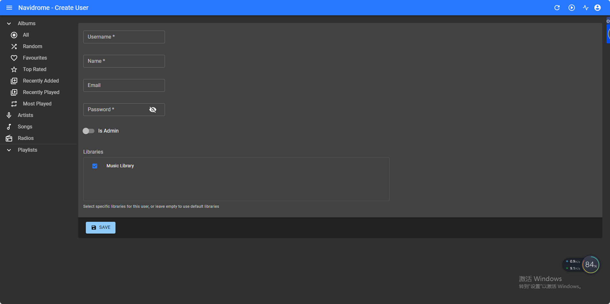This screenshot has height=304, width=610.
Task: Click the Most Played repeat icon
Action: [14, 104]
